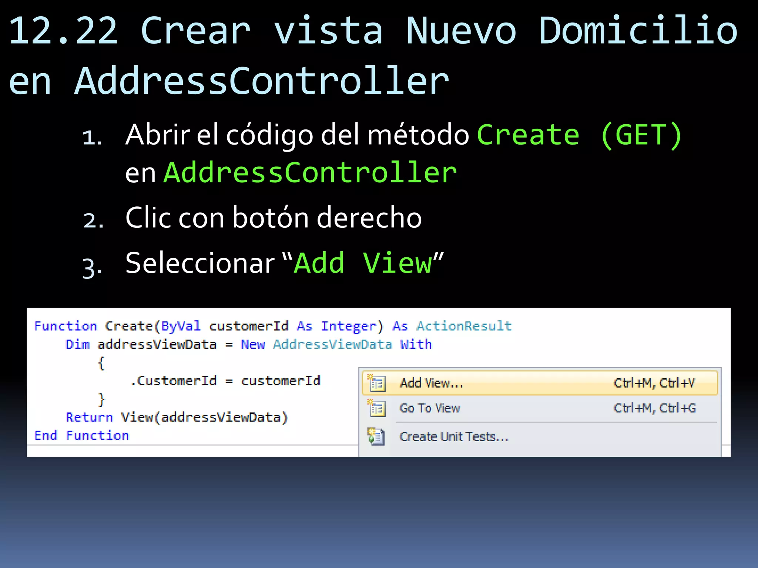Image resolution: width=758 pixels, height=568 pixels.
Task: Click the Add View icon in context menu
Action: coord(377,383)
